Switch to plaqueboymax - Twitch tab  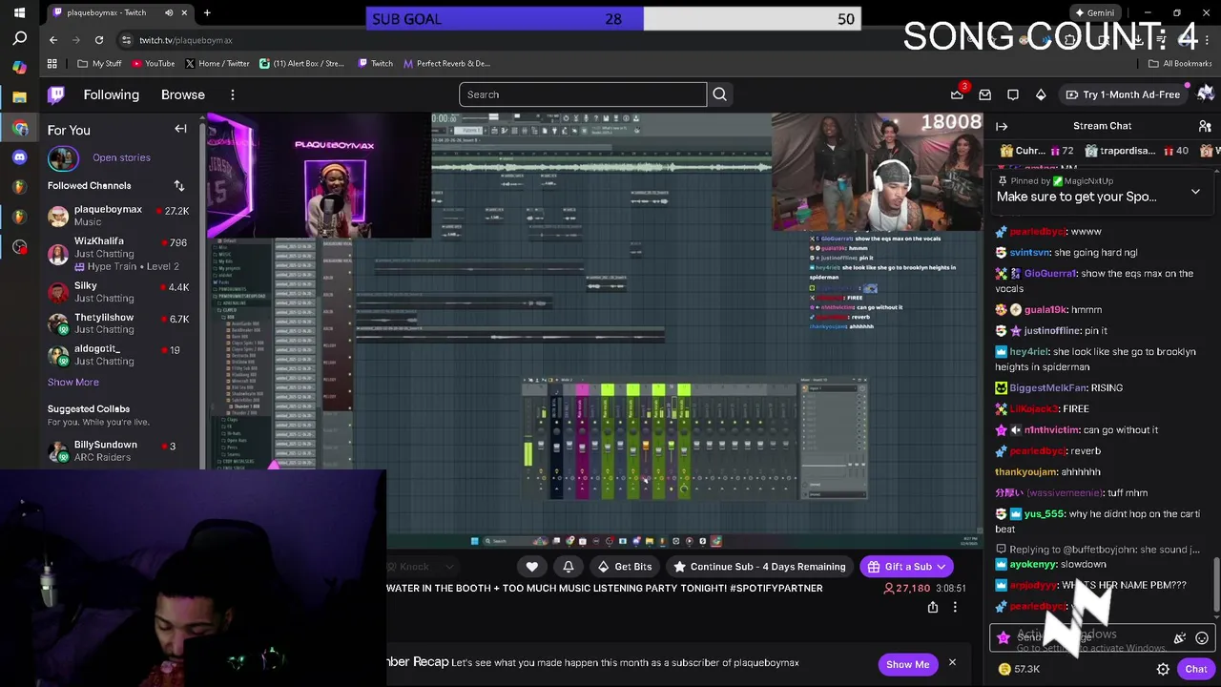120,12
